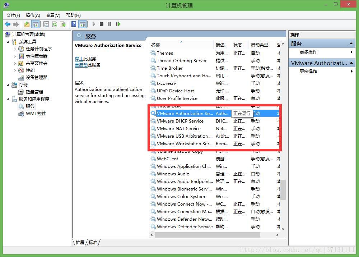This screenshot has width=359, height=257.
Task: Open the 文件(F) menu
Action: 13,15
